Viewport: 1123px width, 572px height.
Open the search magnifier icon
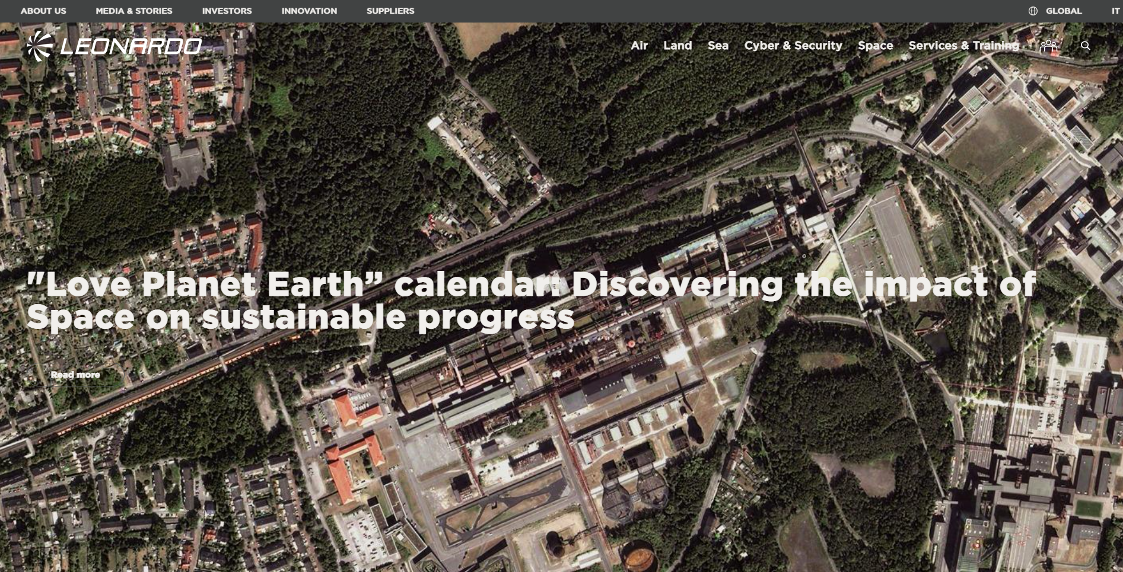point(1085,46)
